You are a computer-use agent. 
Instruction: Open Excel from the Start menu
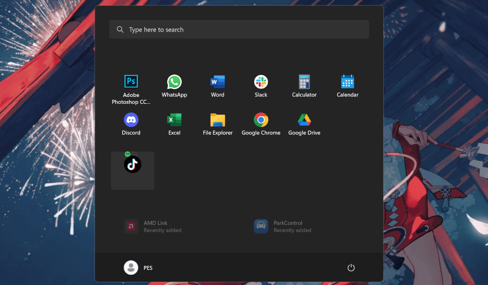coord(174,120)
